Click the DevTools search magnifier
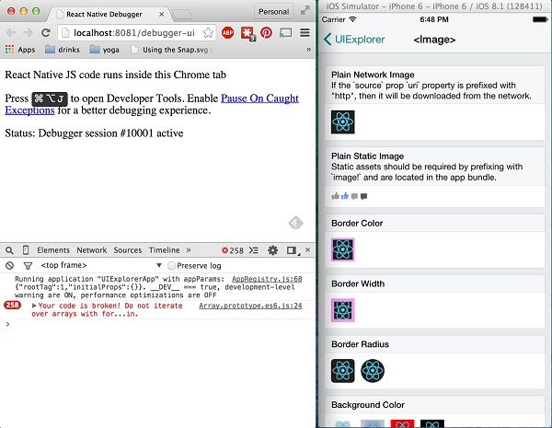Viewport: 552px width, 428px height. [x=9, y=250]
